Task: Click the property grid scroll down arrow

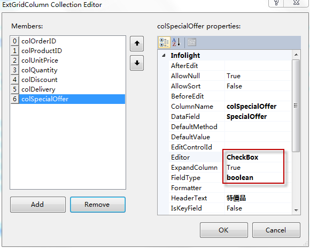Action: point(296,210)
